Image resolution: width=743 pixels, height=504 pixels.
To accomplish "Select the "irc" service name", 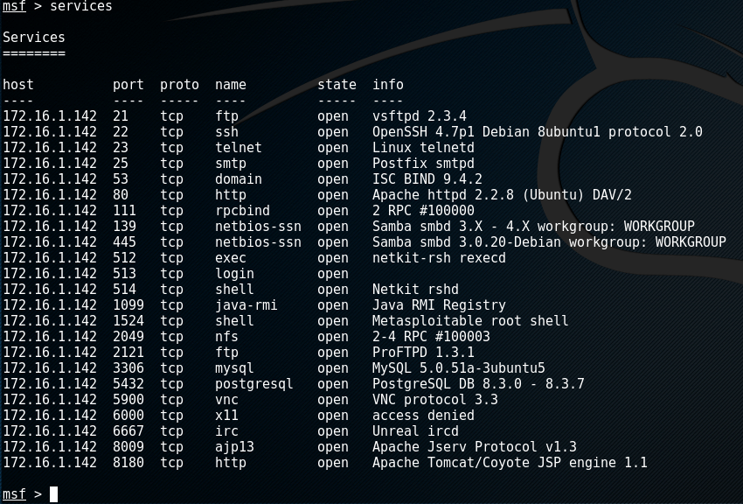I will tap(226, 430).
